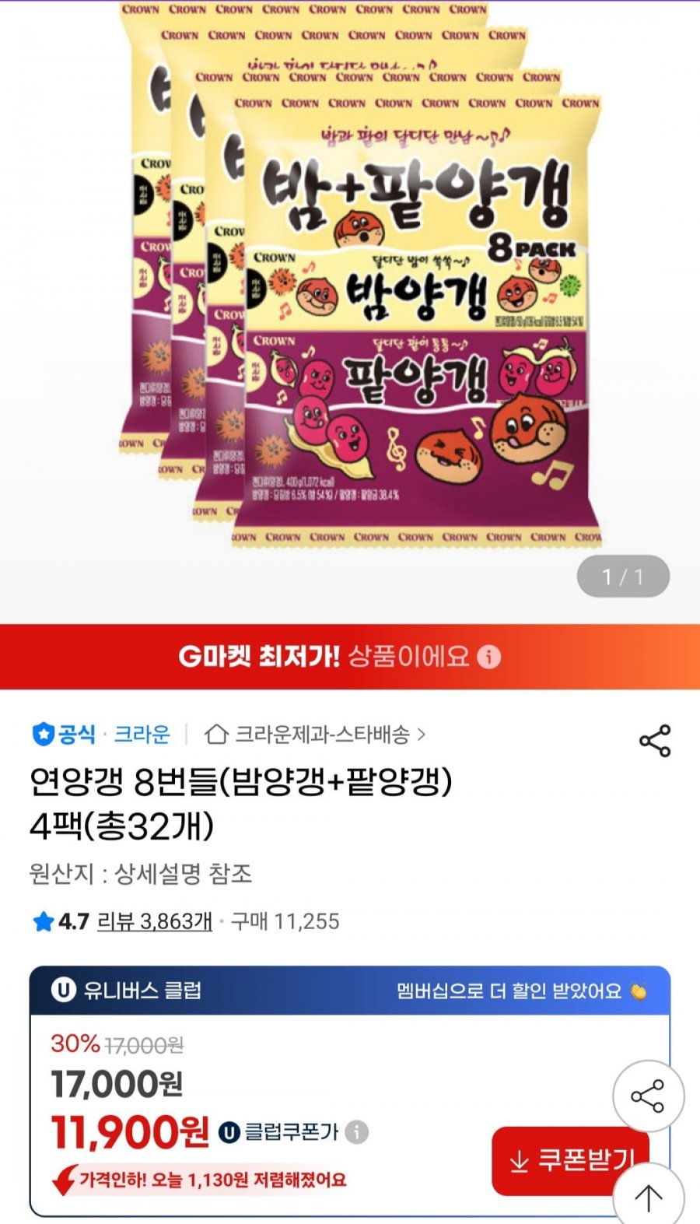Tap the download arrow on 쿠폰받기
Screen dimensions: 700x1224
(x=519, y=1162)
